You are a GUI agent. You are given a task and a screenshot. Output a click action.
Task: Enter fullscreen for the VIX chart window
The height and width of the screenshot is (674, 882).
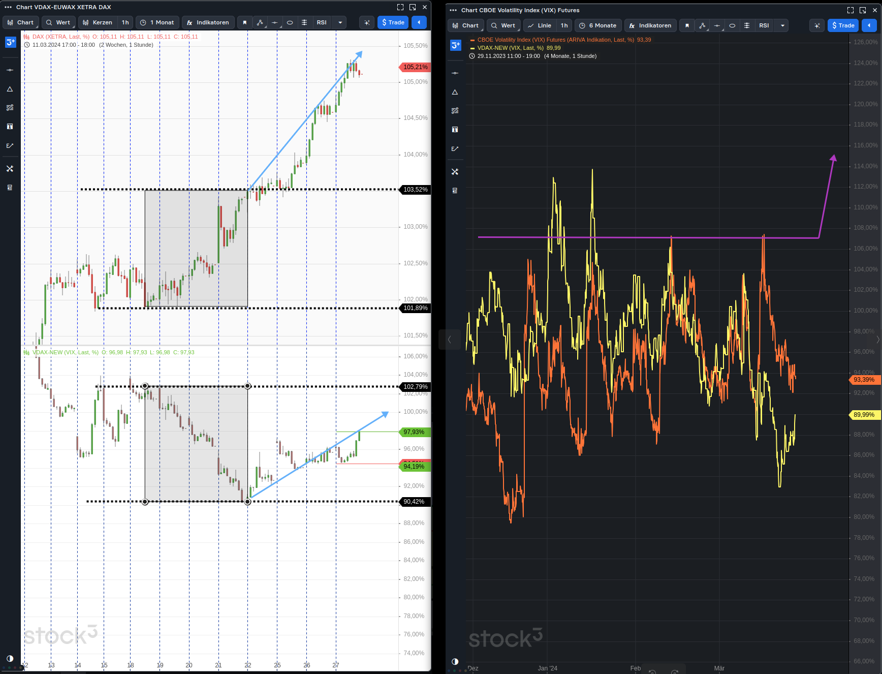pos(850,10)
